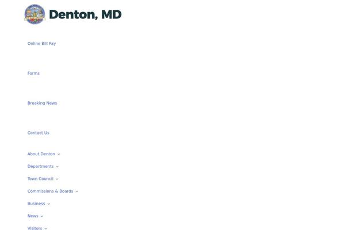Image resolution: width=345 pixels, height=230 pixels.
Task: Select the Departments menu item
Action: (x=40, y=167)
